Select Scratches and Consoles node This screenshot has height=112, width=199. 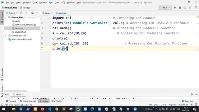pos(22,39)
